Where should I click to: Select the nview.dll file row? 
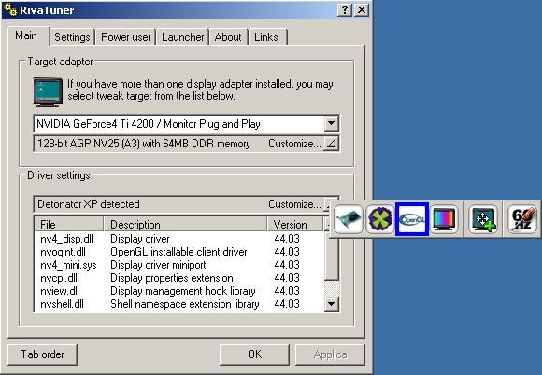[179, 291]
